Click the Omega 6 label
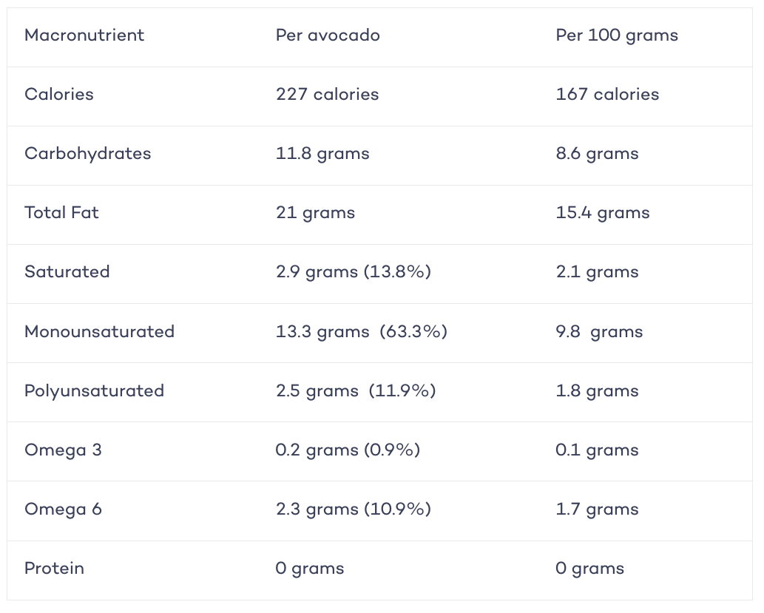This screenshot has height=613, width=764. coord(63,509)
